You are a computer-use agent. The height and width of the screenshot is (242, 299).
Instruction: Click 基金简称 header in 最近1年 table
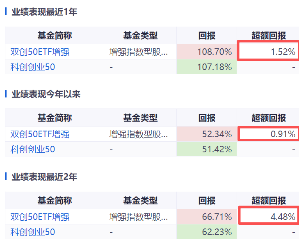coord(55,36)
